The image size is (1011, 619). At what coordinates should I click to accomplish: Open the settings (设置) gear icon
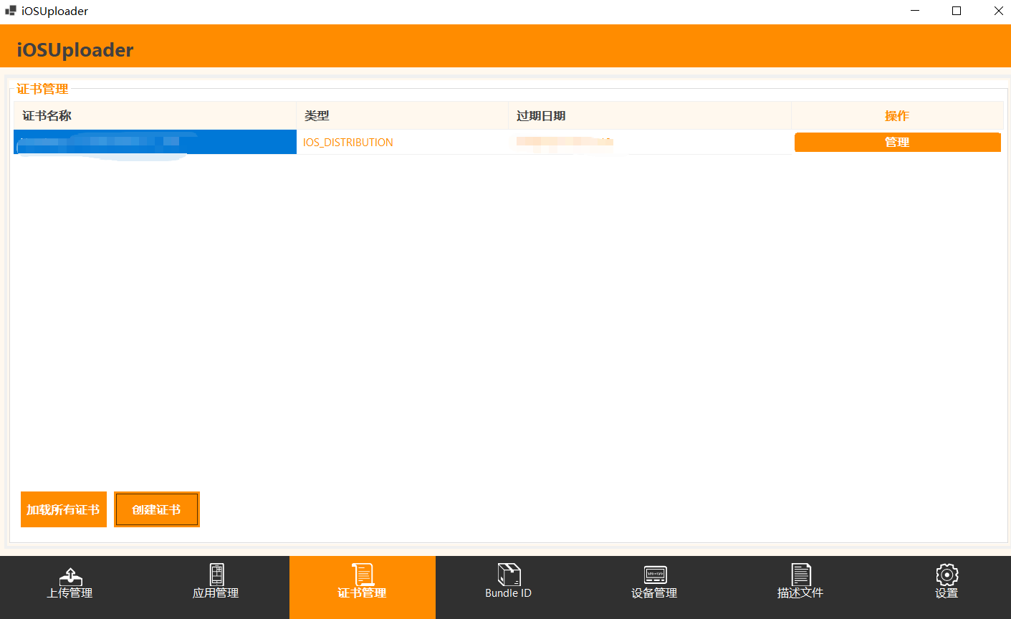pos(947,575)
